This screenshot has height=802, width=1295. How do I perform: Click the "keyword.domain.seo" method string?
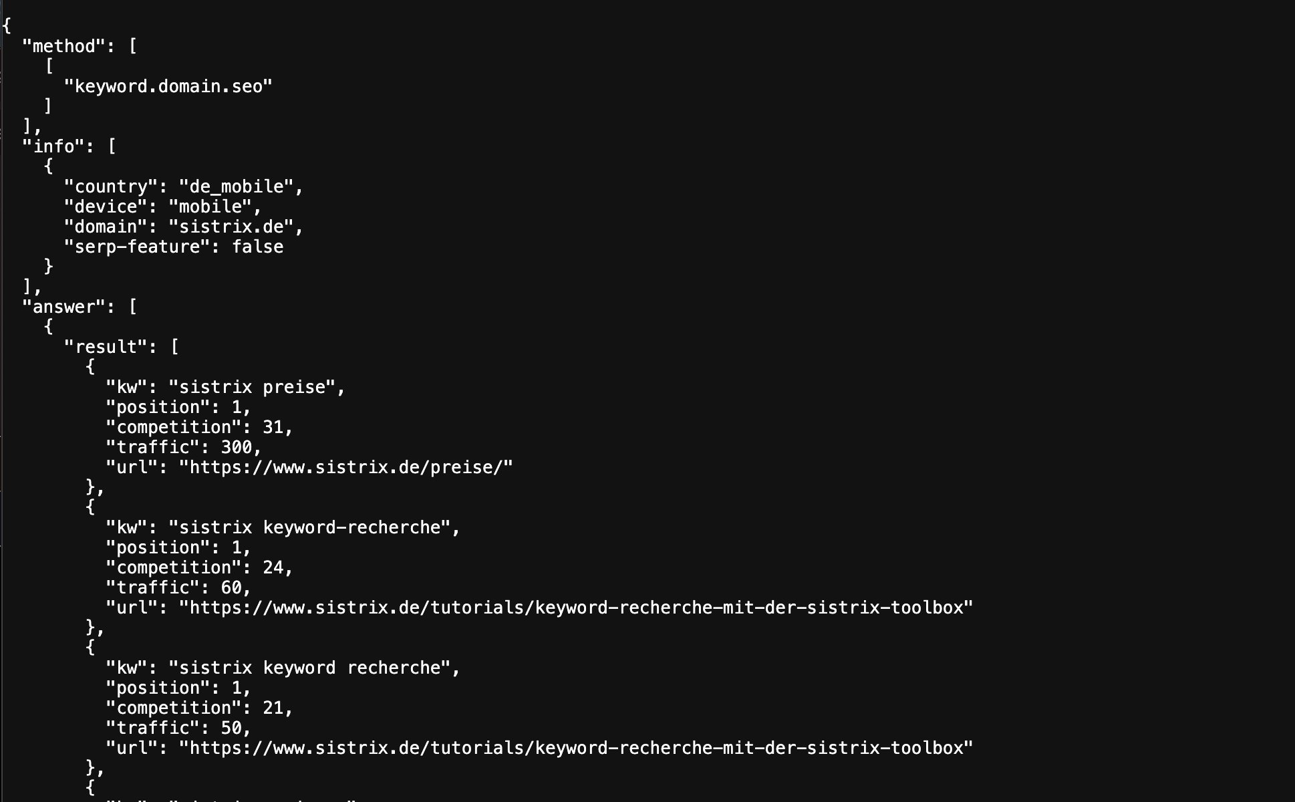[168, 86]
